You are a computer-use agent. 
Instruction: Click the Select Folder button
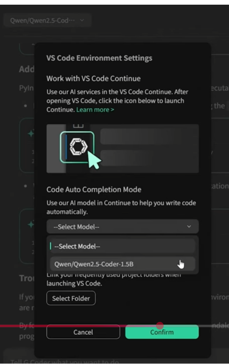[71, 298]
